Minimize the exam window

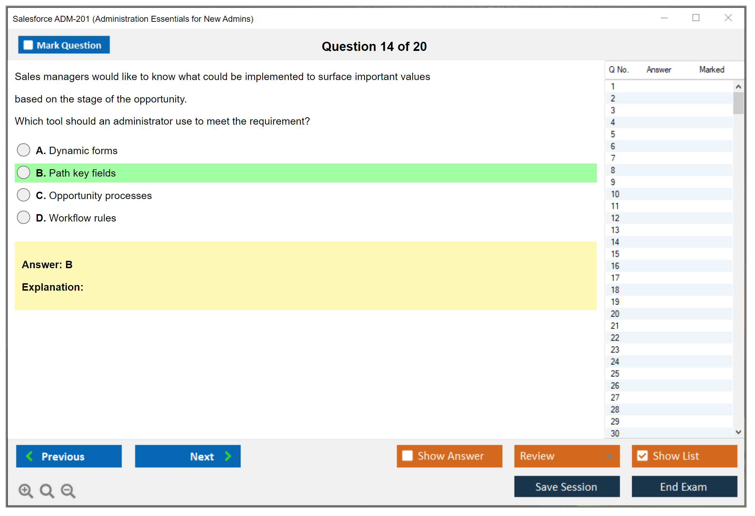664,18
